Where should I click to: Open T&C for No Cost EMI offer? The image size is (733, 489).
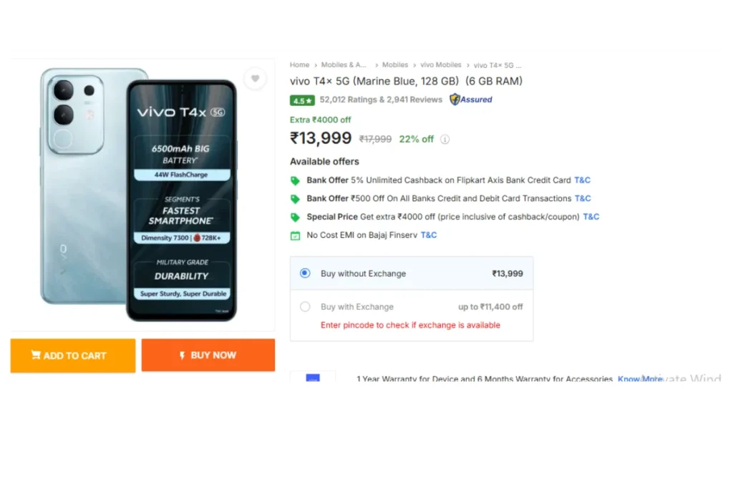[x=429, y=235]
